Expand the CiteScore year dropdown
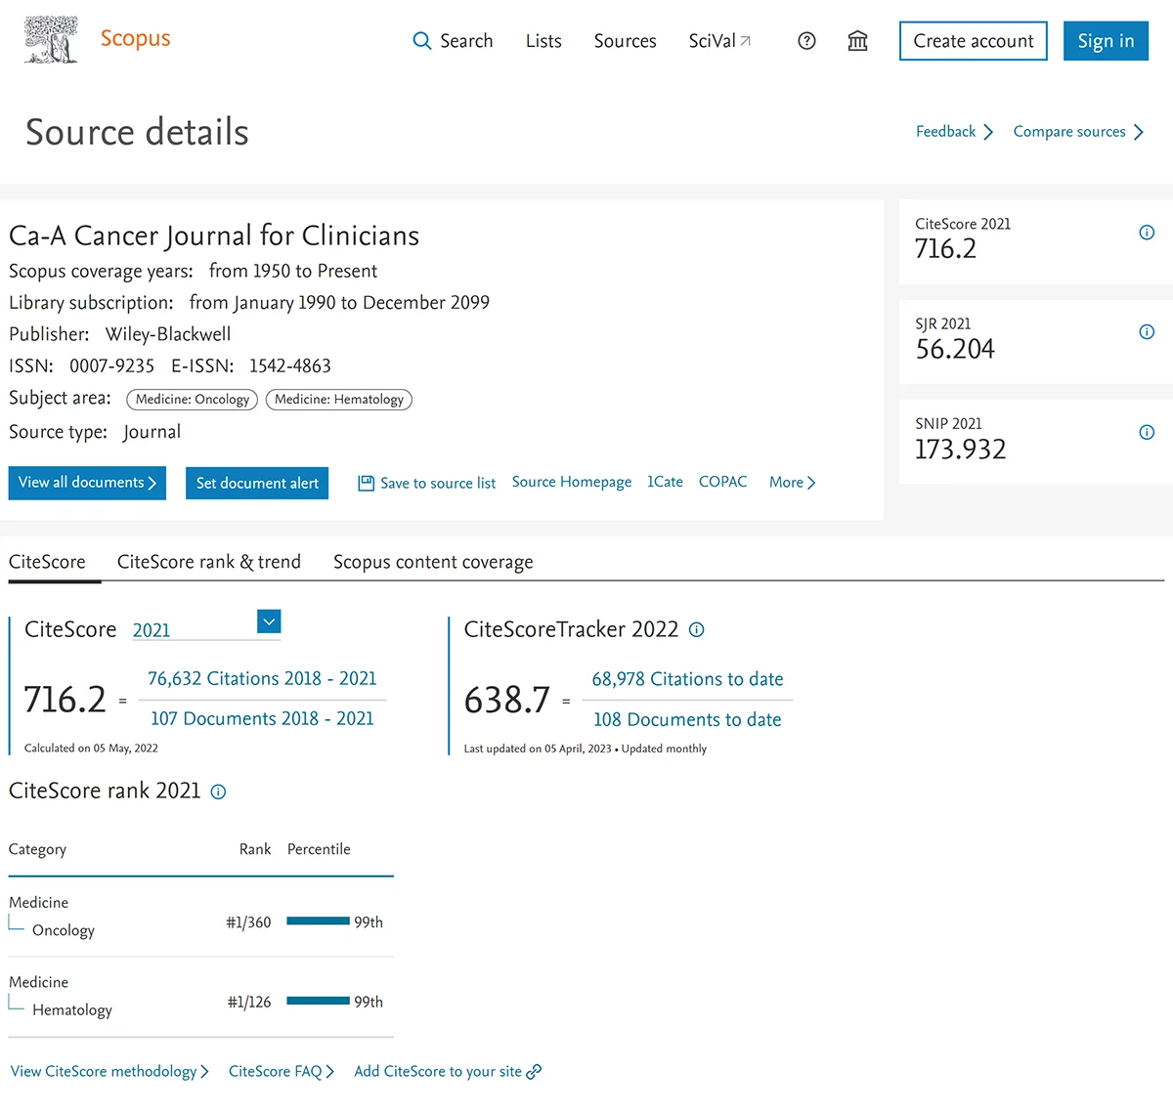This screenshot has height=1114, width=1173. (269, 621)
